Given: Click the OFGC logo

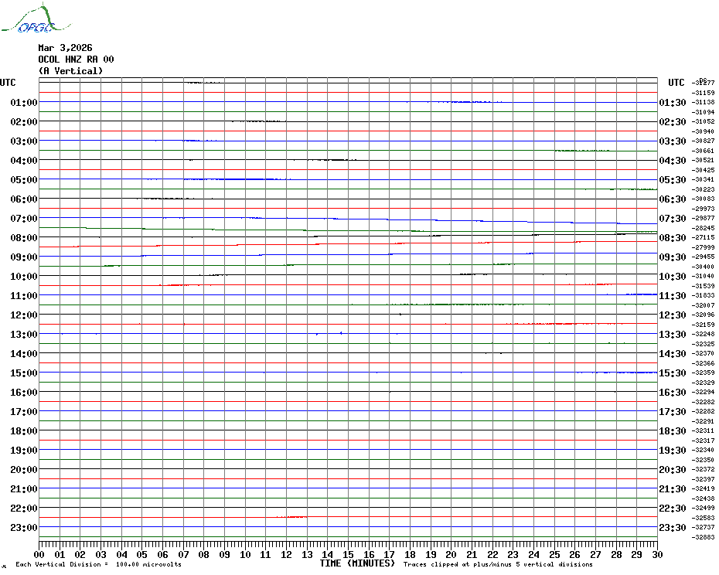Looking at the screenshot, I should (x=36, y=18).
